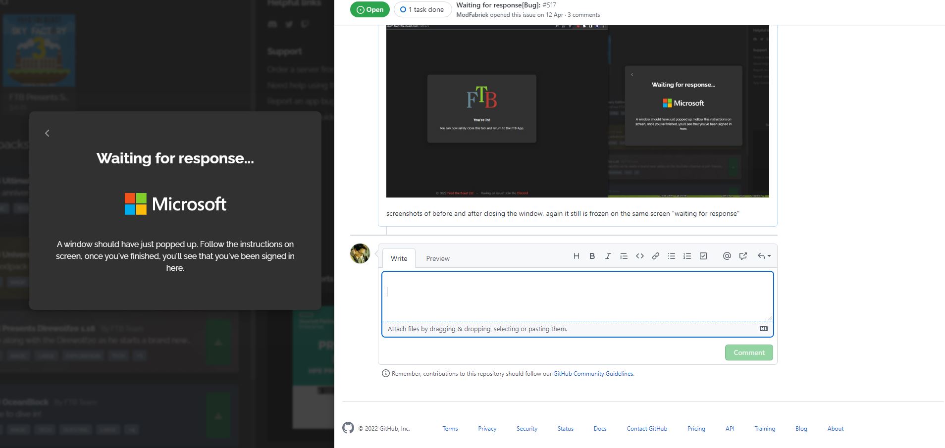Switch to the Preview tab
Image resolution: width=945 pixels, height=448 pixels.
(438, 258)
